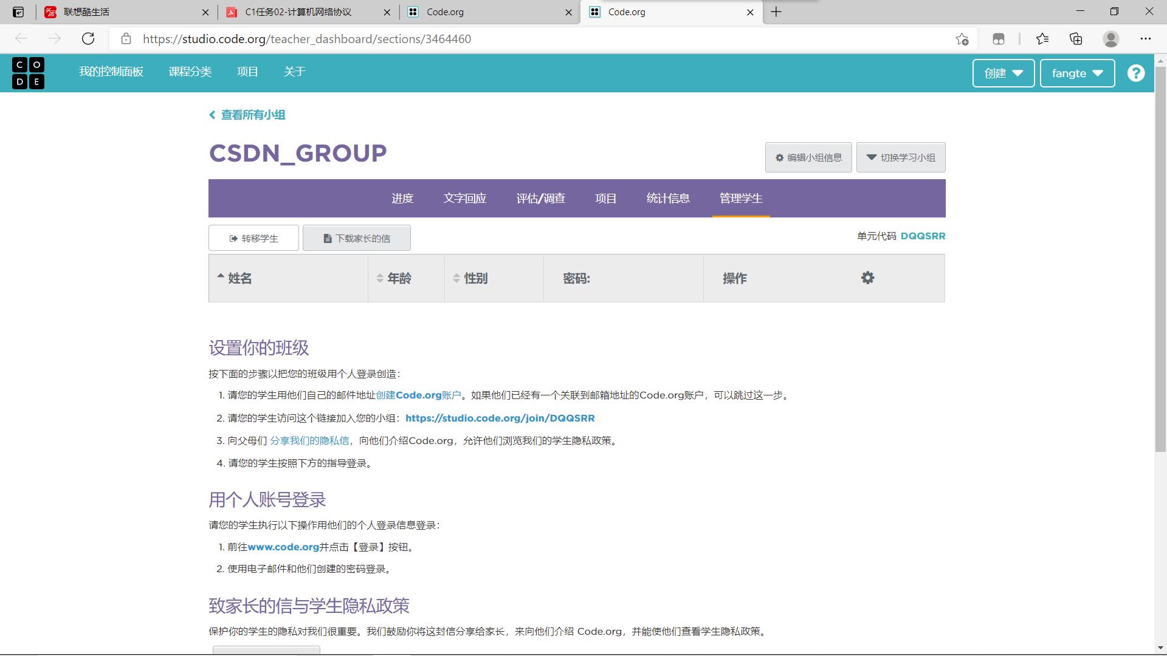The height and width of the screenshot is (656, 1167).
Task: Click 编辑小组信息 button
Action: click(808, 157)
